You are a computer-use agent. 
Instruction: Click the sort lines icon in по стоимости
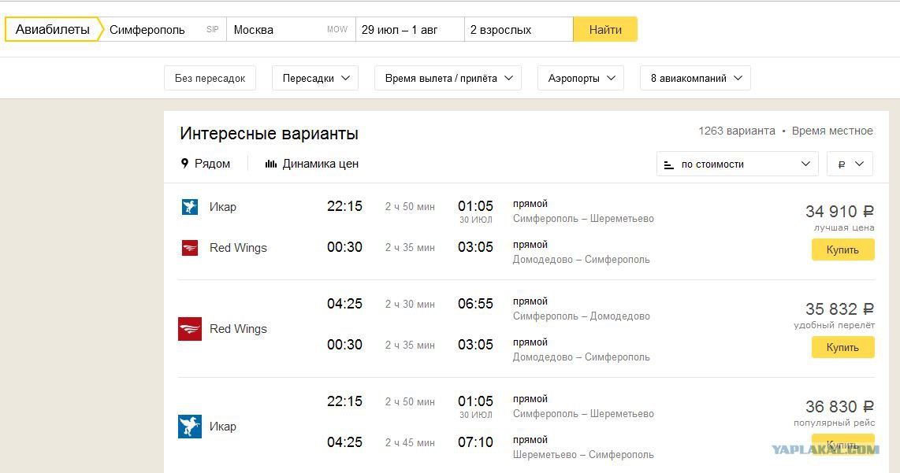(x=668, y=164)
